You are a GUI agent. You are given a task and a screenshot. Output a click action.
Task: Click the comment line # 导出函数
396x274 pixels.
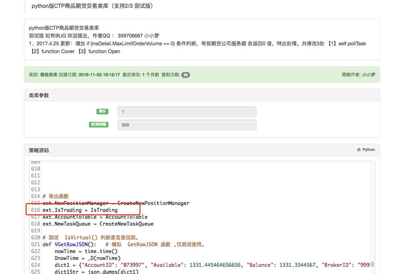coord(56,196)
